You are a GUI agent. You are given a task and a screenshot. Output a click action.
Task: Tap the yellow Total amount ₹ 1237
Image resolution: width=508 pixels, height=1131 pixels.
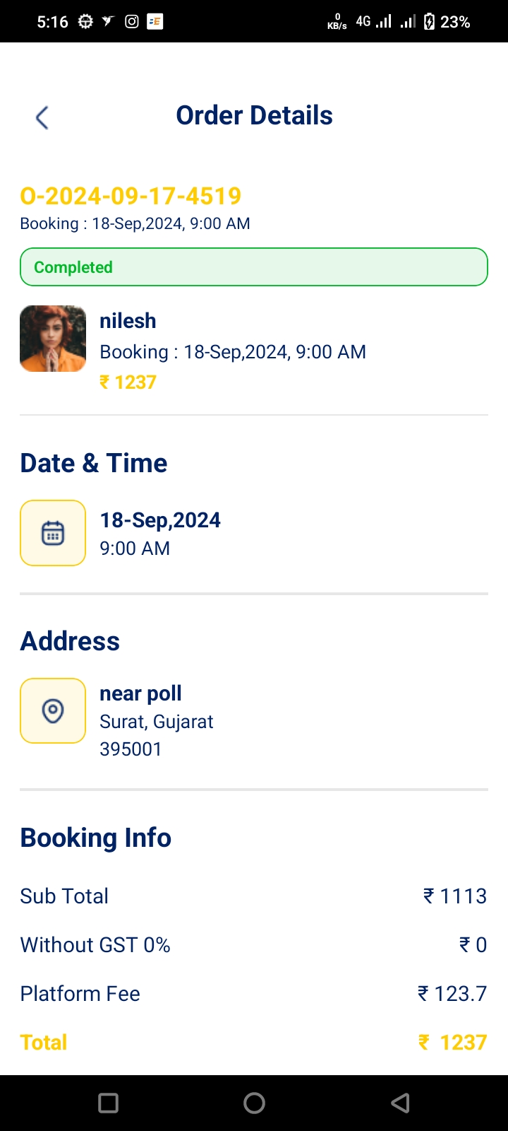point(453,1043)
